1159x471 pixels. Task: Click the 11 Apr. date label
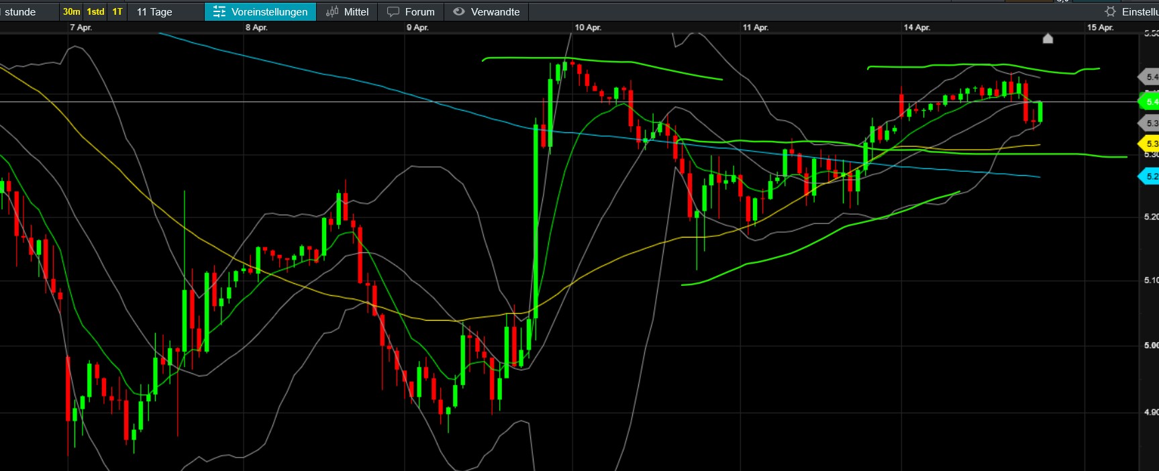click(x=756, y=28)
